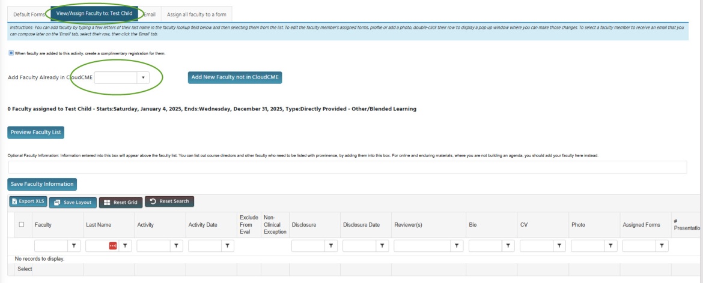The image size is (703, 283).
Task: Switch to the Default Forms tab
Action: pos(29,14)
